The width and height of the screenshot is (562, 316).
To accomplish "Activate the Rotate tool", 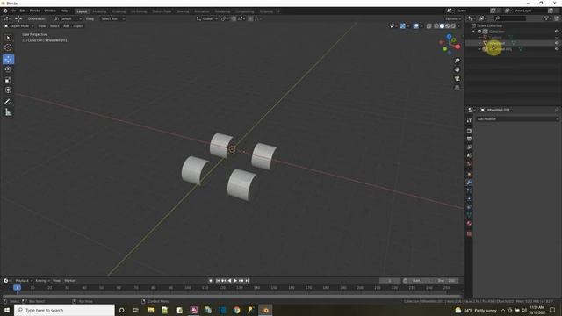I will pyautogui.click(x=8, y=69).
